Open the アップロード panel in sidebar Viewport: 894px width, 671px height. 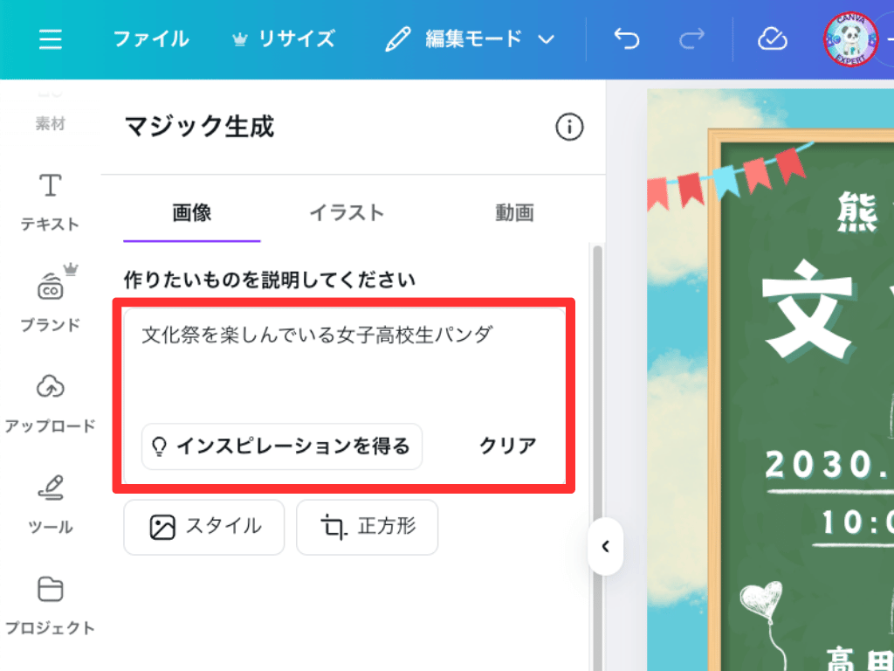(50, 404)
